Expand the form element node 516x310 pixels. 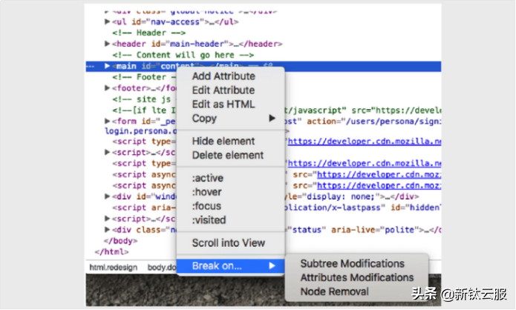(107, 121)
